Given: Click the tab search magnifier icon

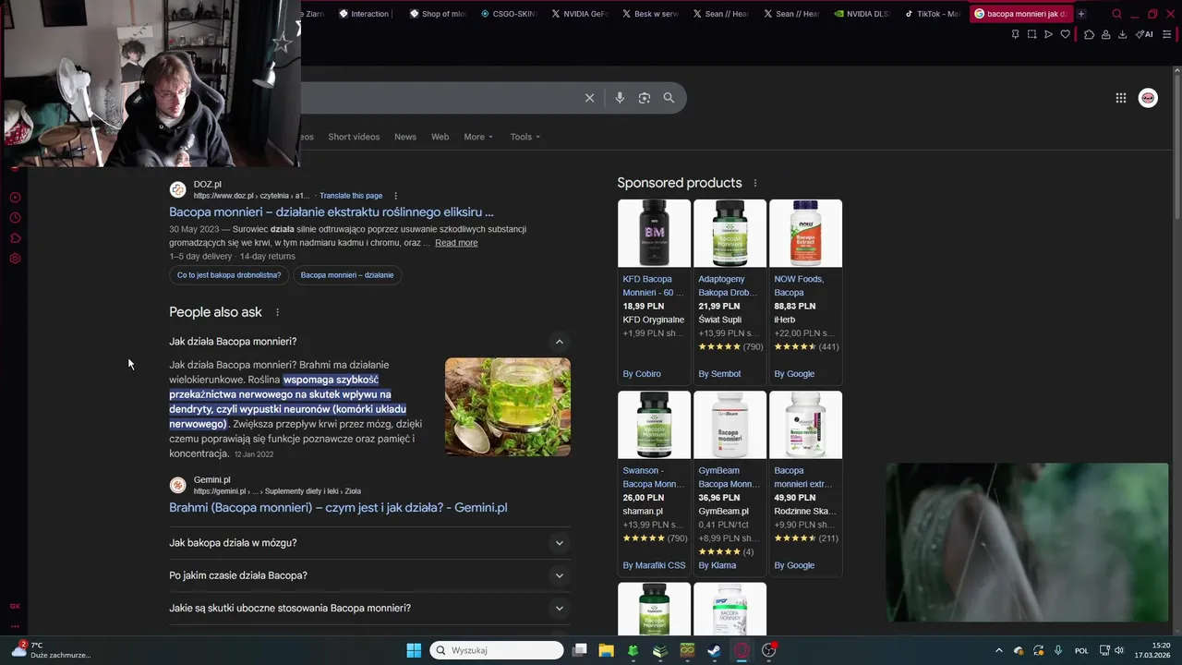Looking at the screenshot, I should coord(1116,14).
